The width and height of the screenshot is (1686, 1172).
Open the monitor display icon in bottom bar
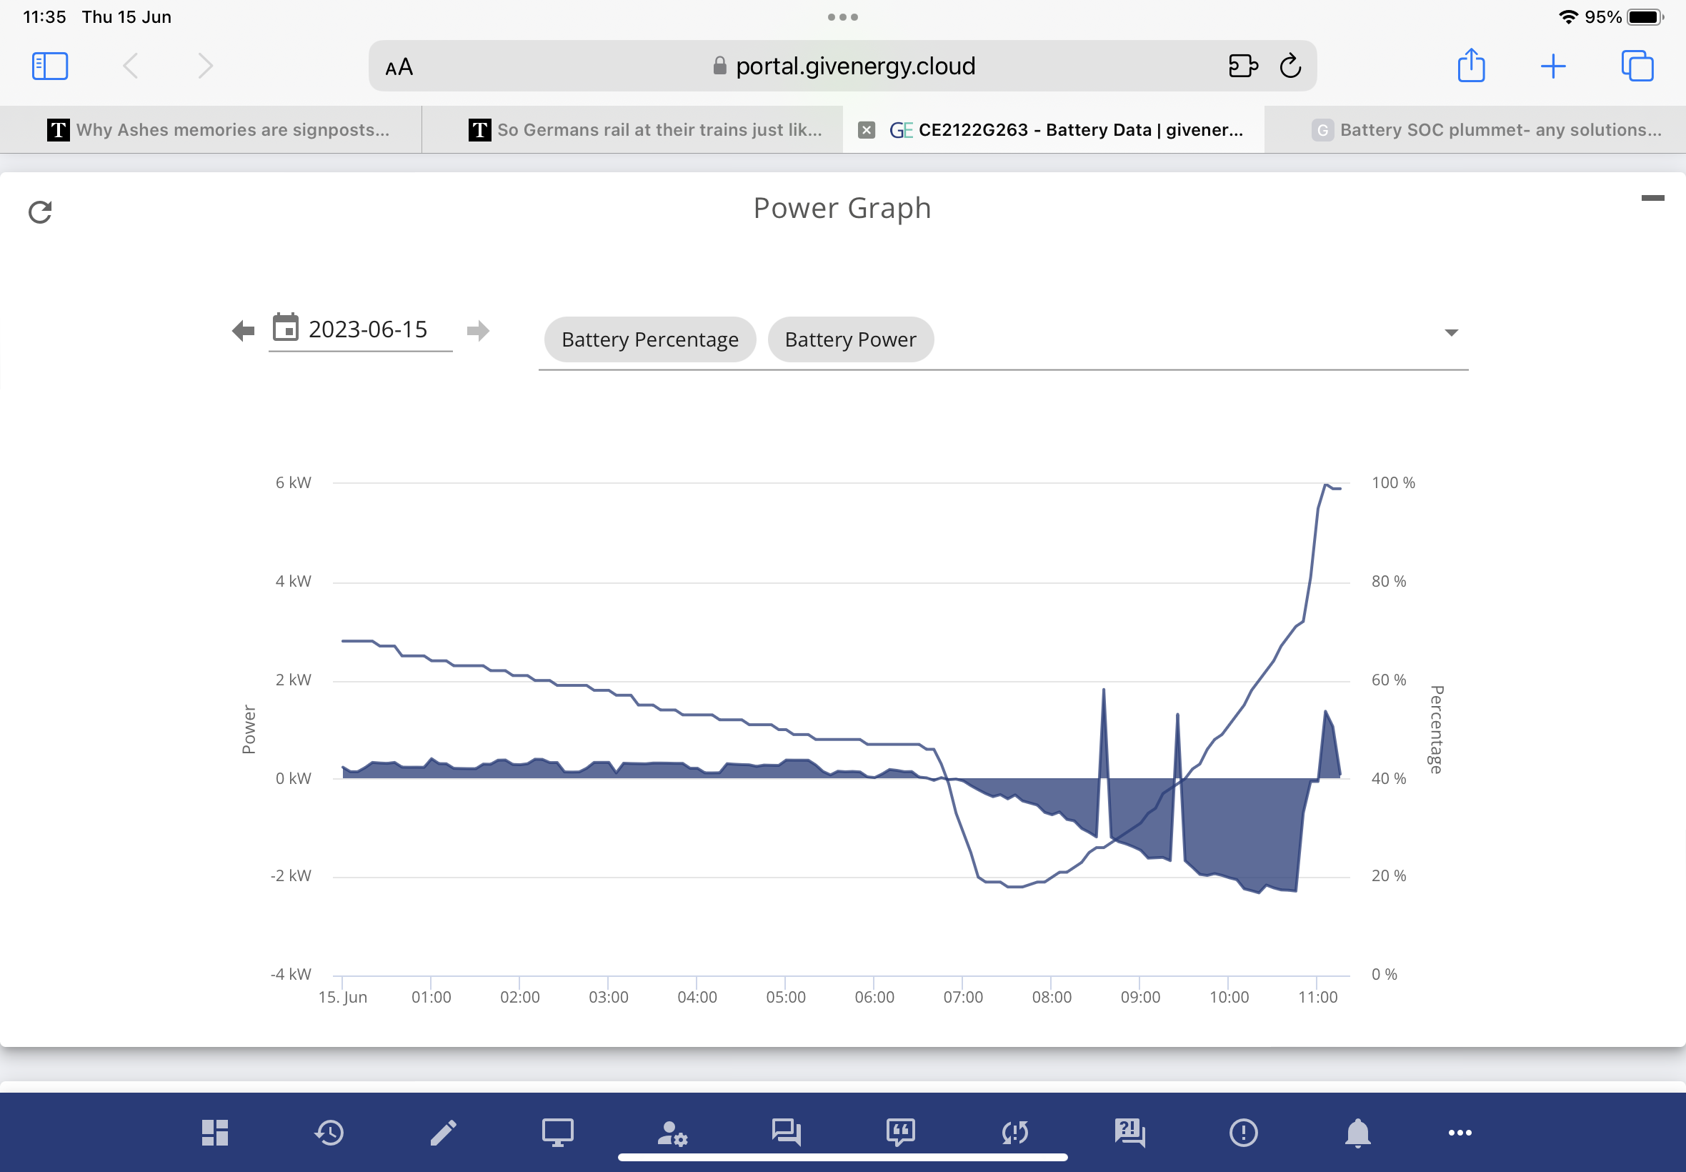tap(558, 1133)
